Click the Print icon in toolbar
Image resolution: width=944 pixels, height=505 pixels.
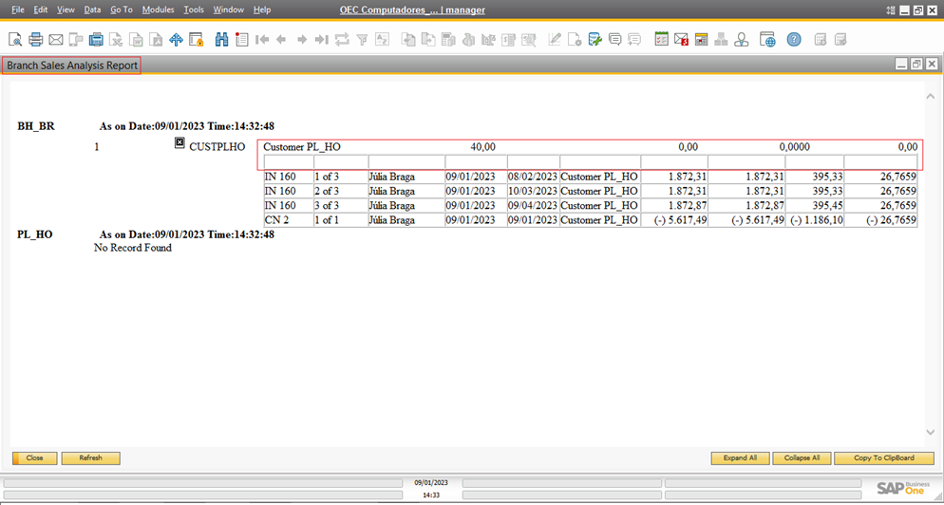[x=35, y=40]
